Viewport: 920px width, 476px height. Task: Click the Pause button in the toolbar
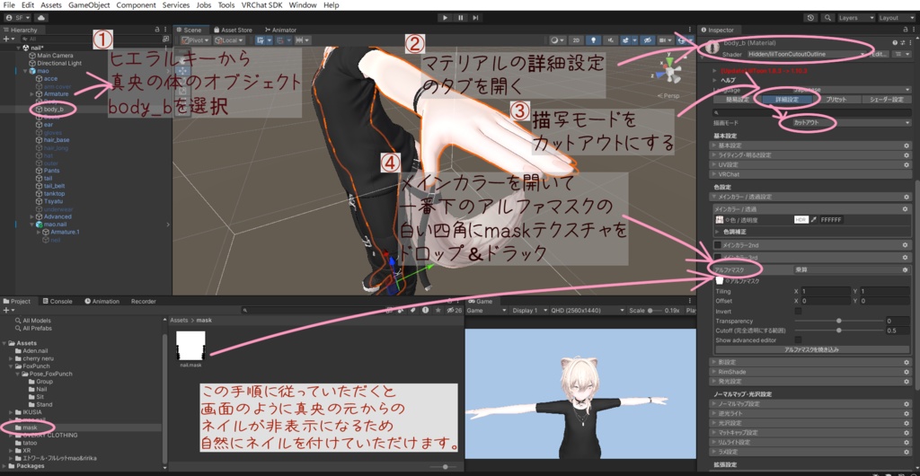[461, 18]
